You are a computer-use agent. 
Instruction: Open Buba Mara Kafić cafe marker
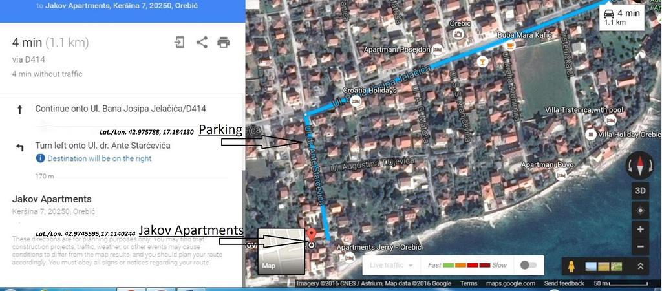click(x=511, y=46)
